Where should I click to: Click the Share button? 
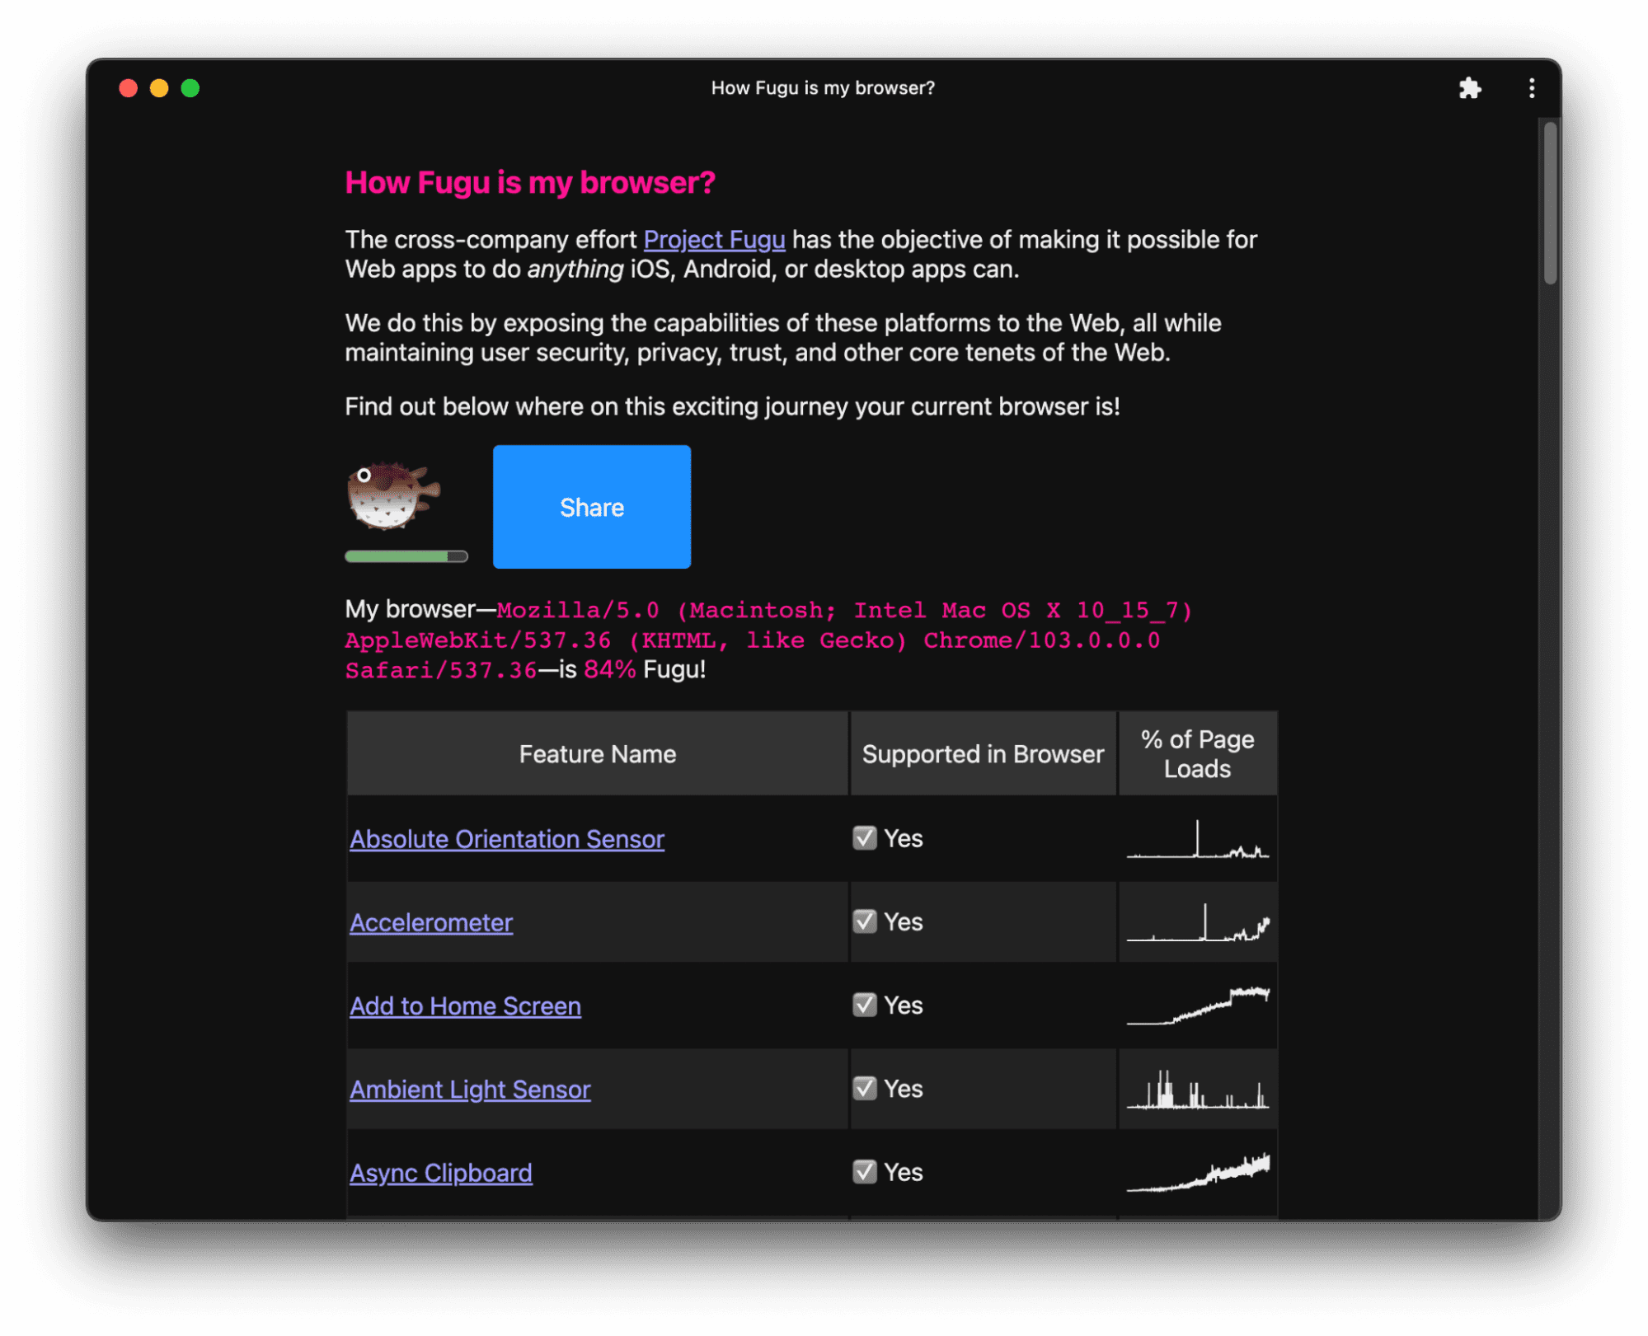click(x=592, y=506)
